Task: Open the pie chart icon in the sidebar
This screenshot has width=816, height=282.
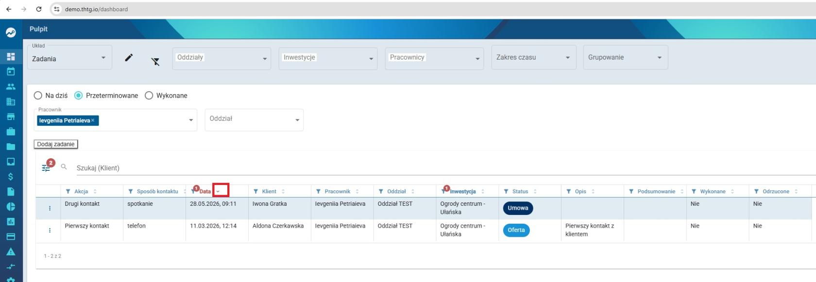Action: pos(11,206)
